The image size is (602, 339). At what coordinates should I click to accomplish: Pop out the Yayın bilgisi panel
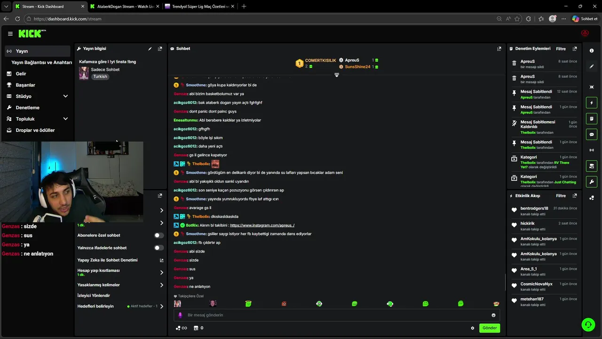[160, 48]
